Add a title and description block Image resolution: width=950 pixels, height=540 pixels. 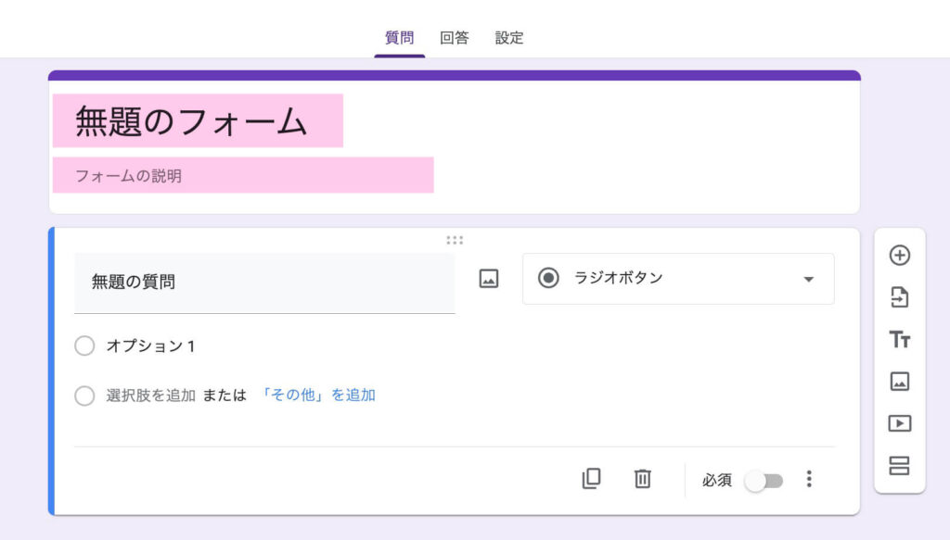pos(899,340)
